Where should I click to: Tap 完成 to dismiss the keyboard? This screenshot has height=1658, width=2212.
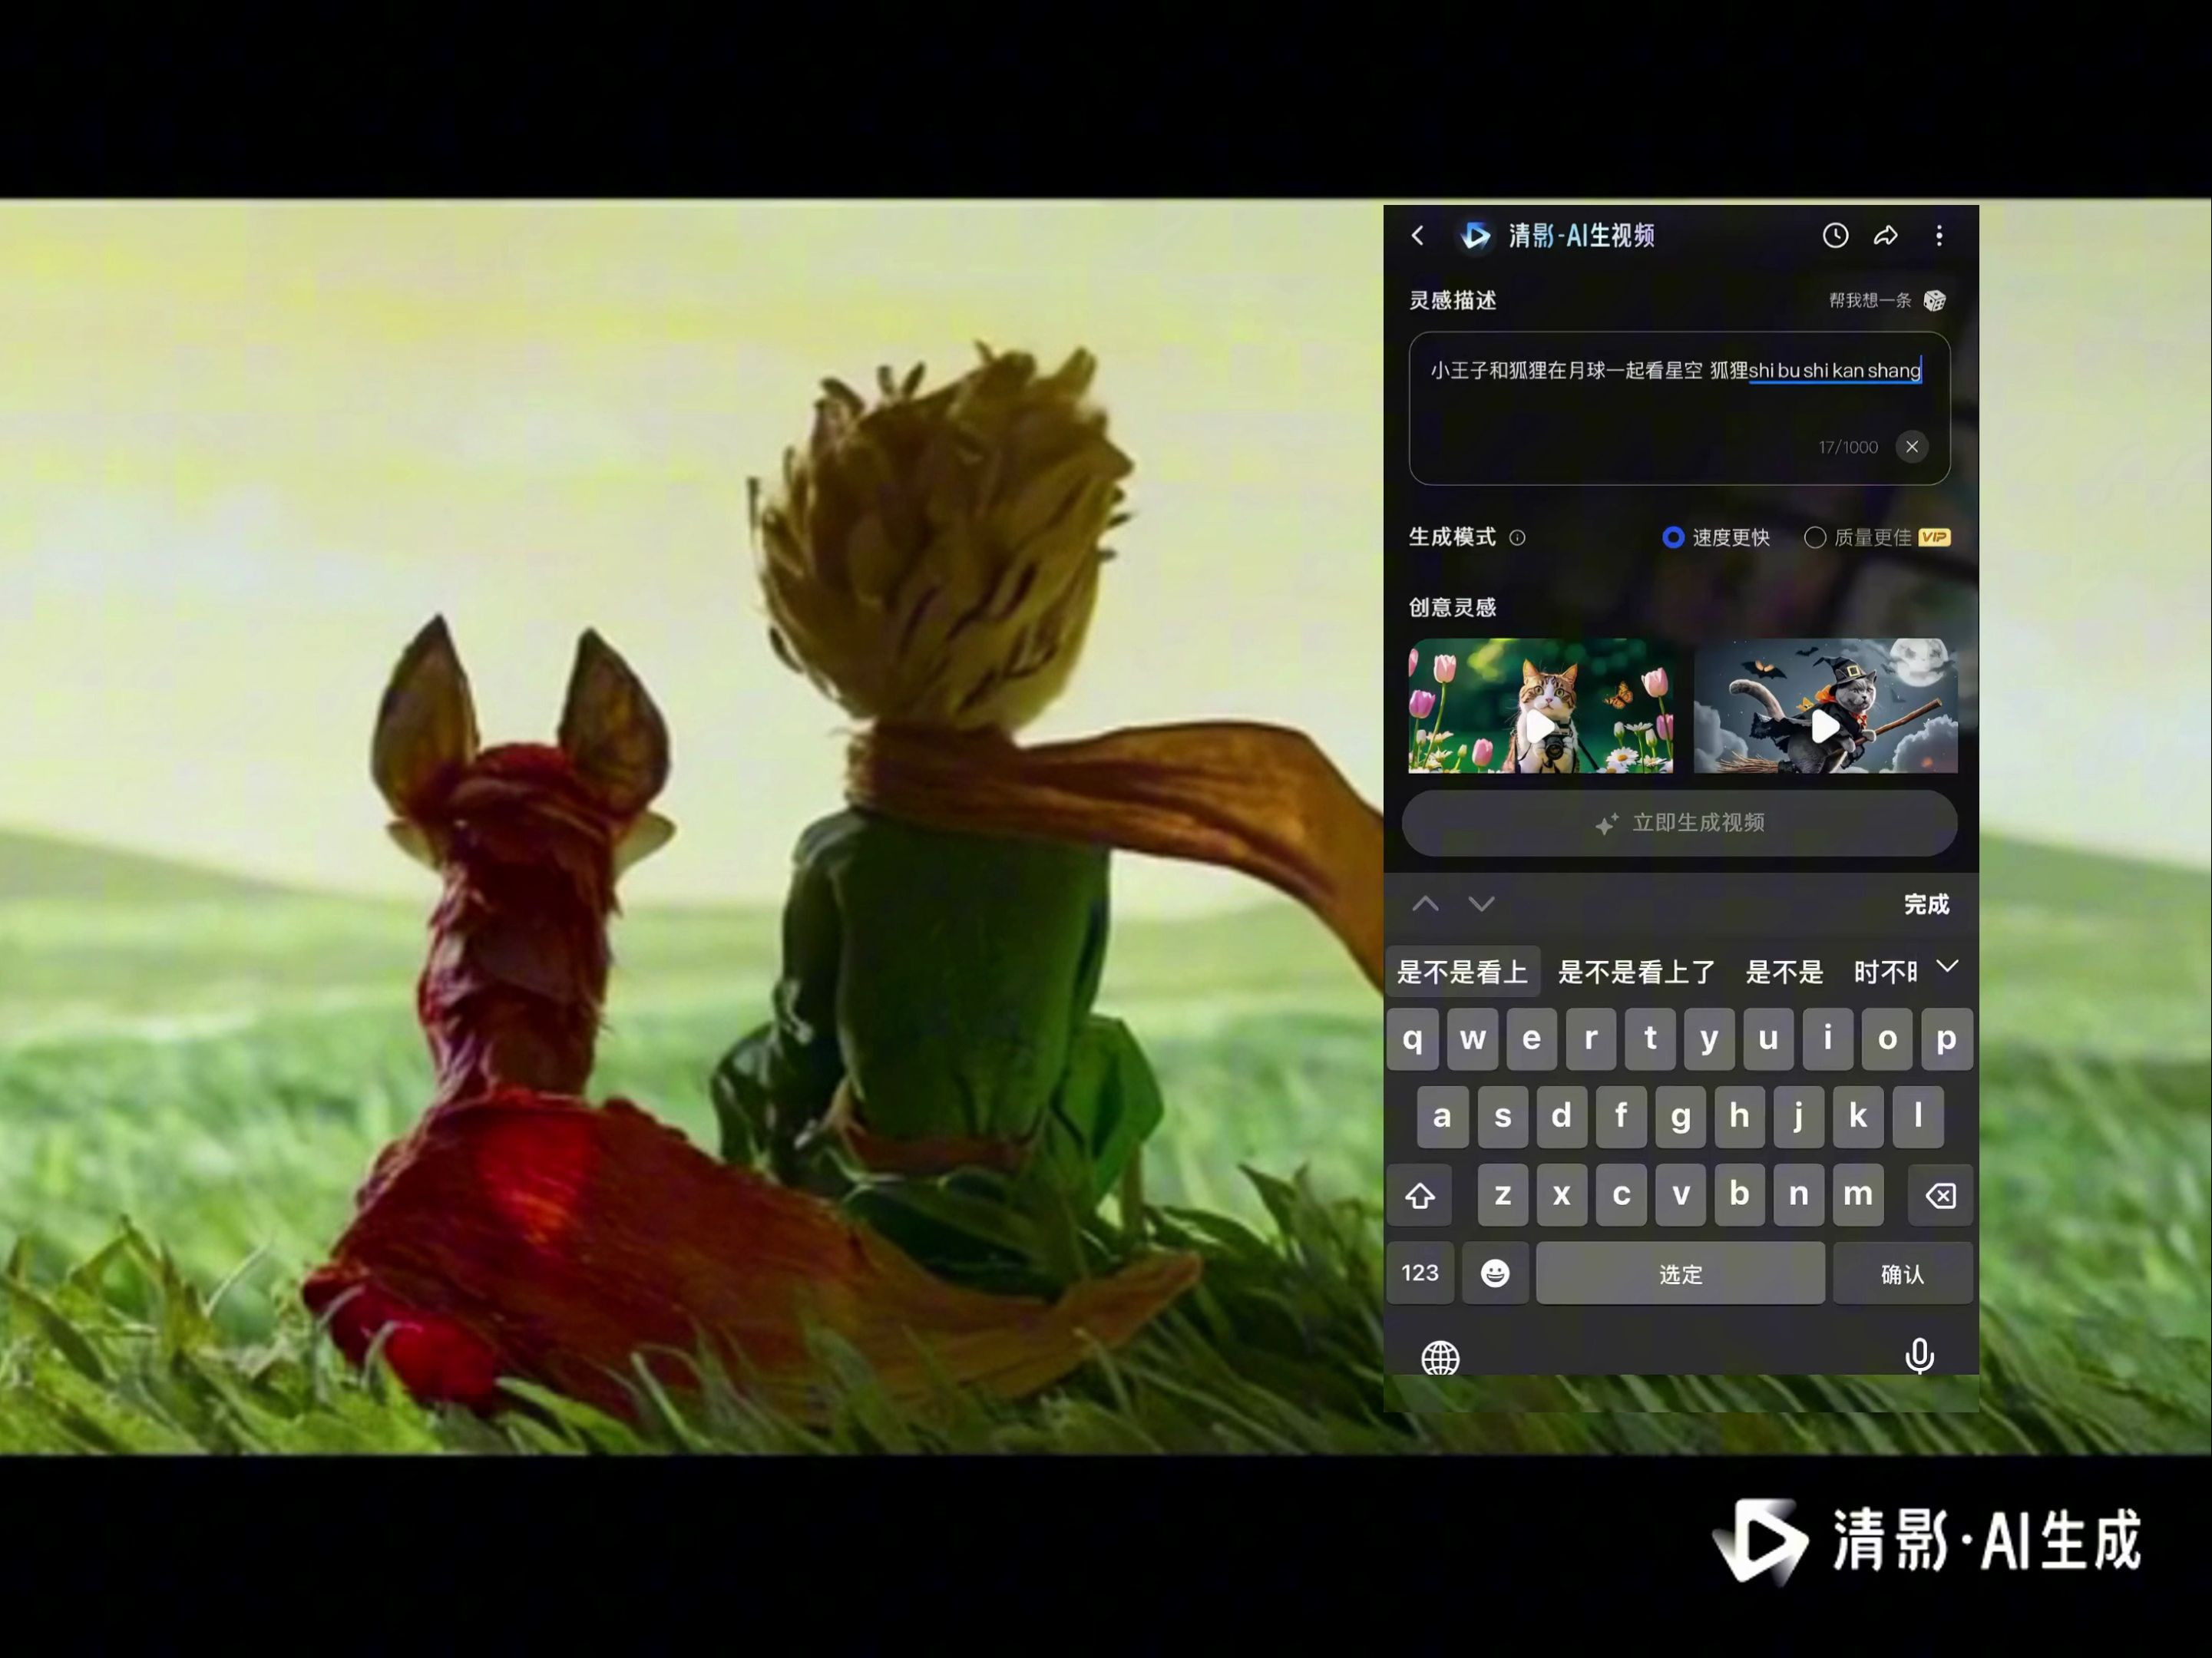click(x=1926, y=905)
